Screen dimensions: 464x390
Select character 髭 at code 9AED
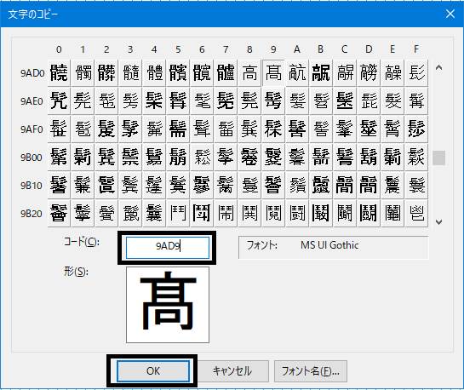click(x=369, y=100)
